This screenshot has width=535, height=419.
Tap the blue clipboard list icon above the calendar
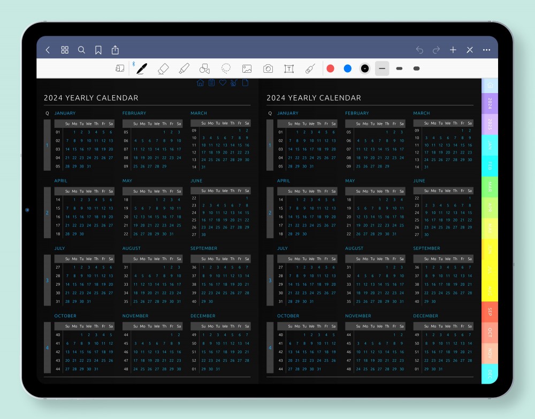pyautogui.click(x=211, y=83)
